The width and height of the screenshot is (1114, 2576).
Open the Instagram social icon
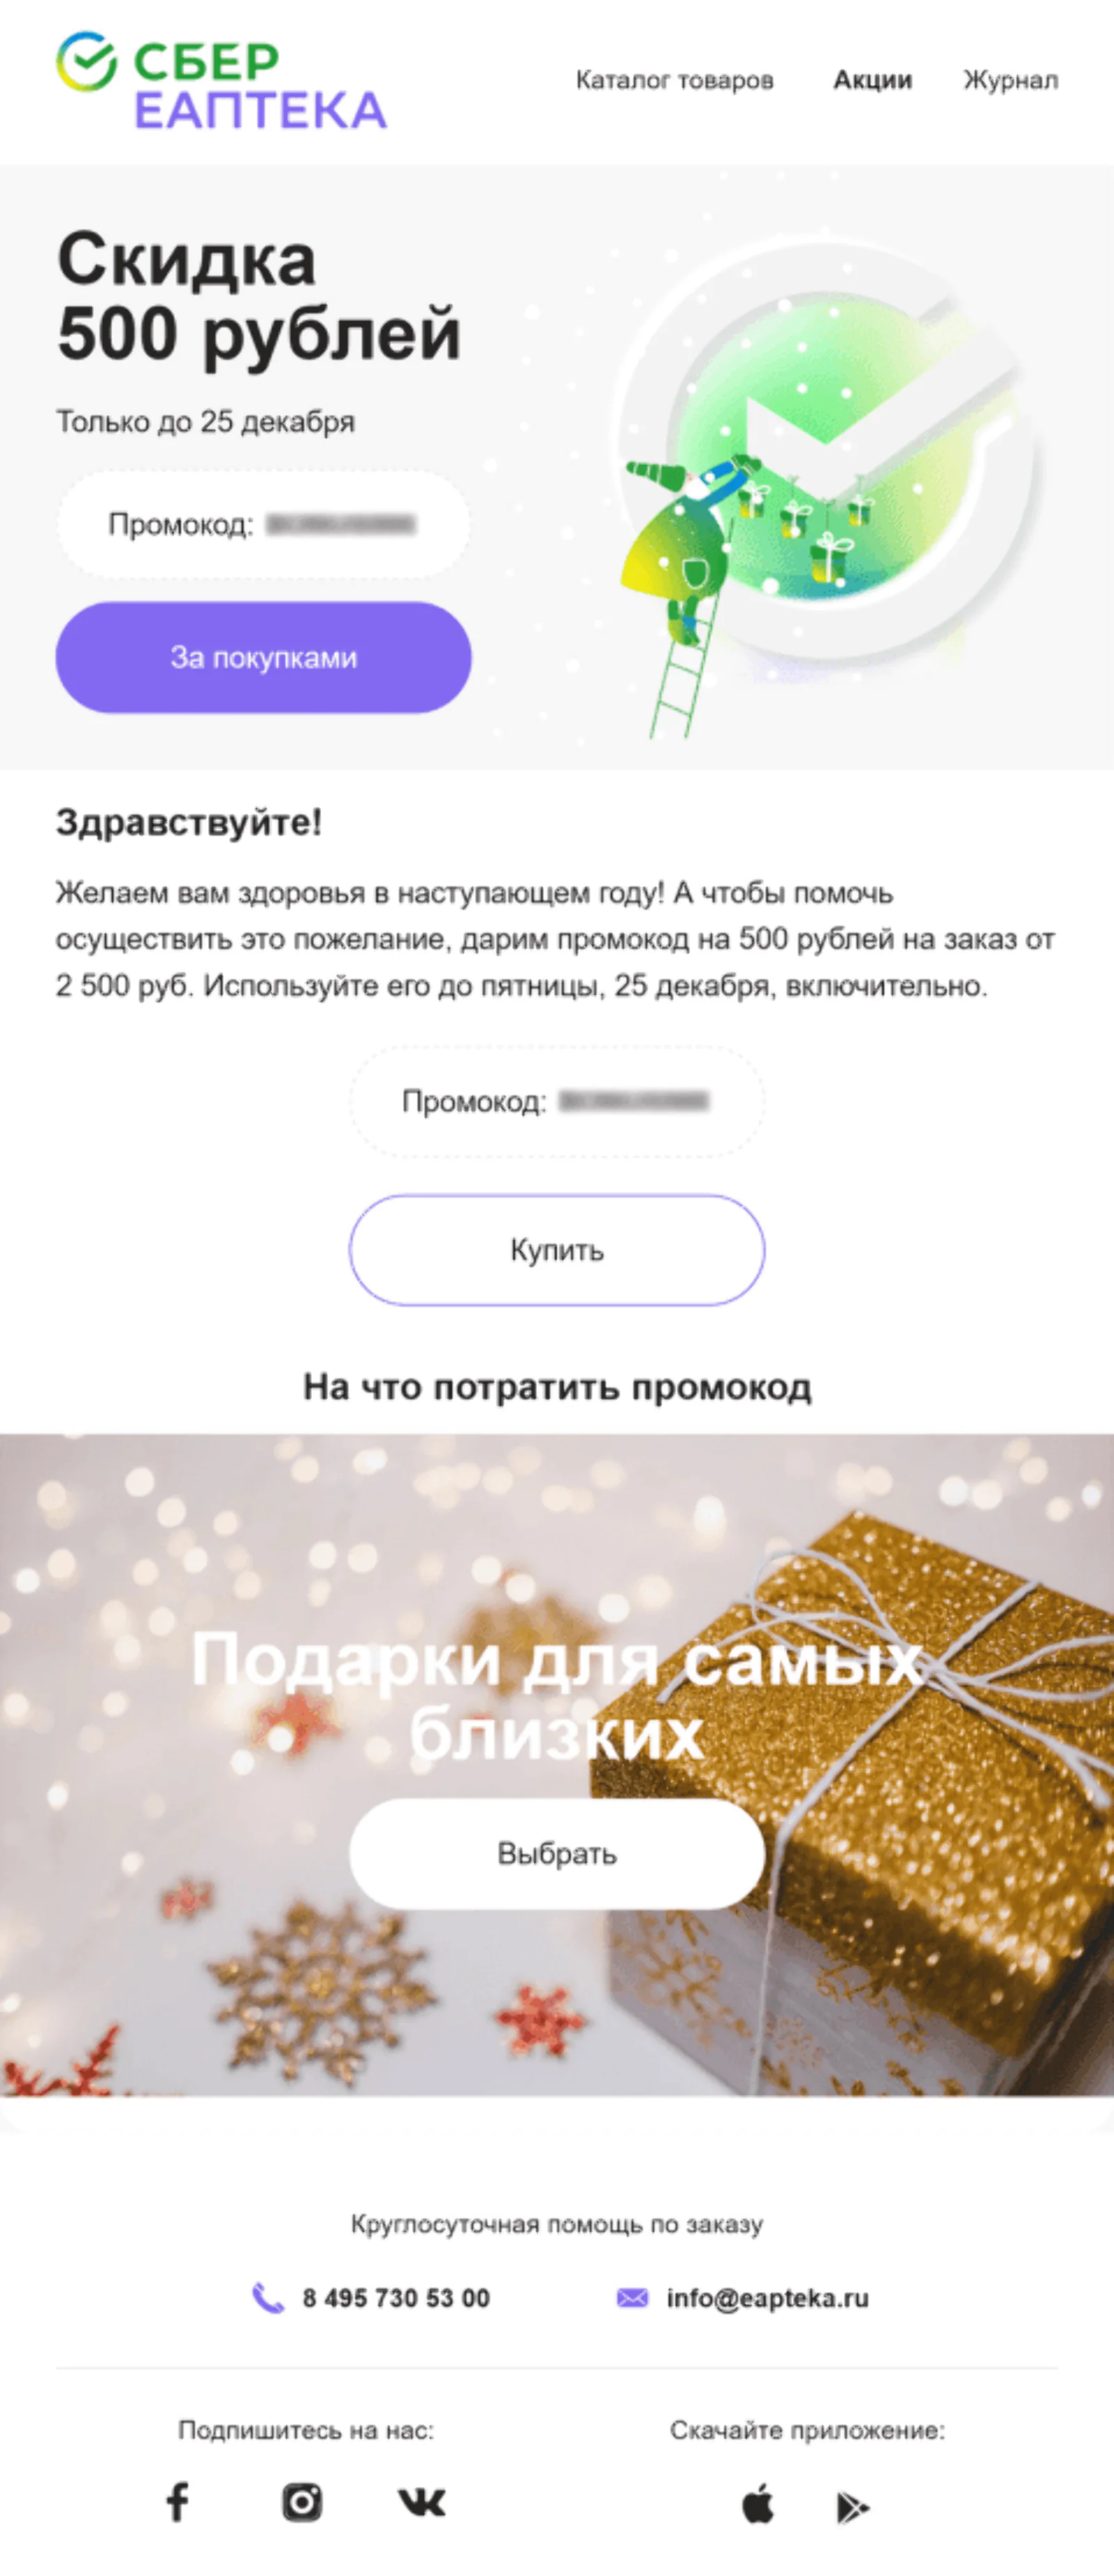301,2502
